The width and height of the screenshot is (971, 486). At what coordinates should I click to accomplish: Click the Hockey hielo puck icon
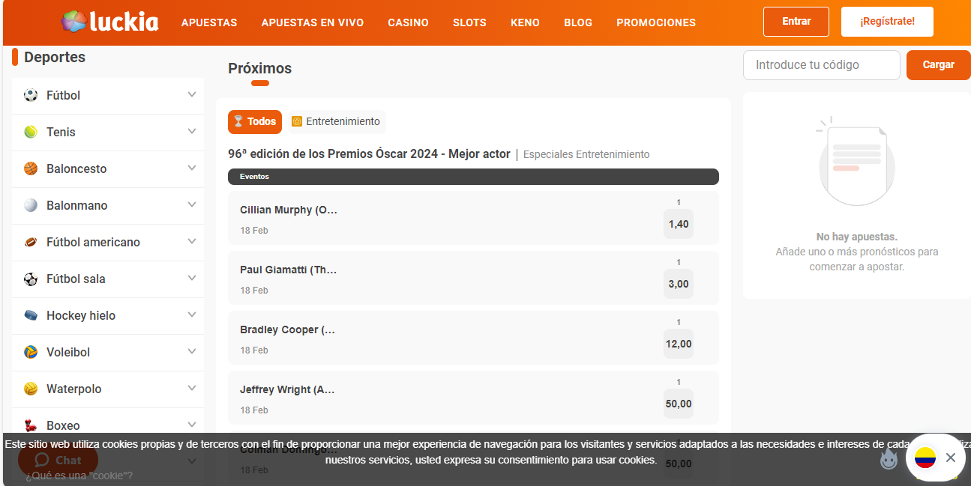pyautogui.click(x=31, y=315)
